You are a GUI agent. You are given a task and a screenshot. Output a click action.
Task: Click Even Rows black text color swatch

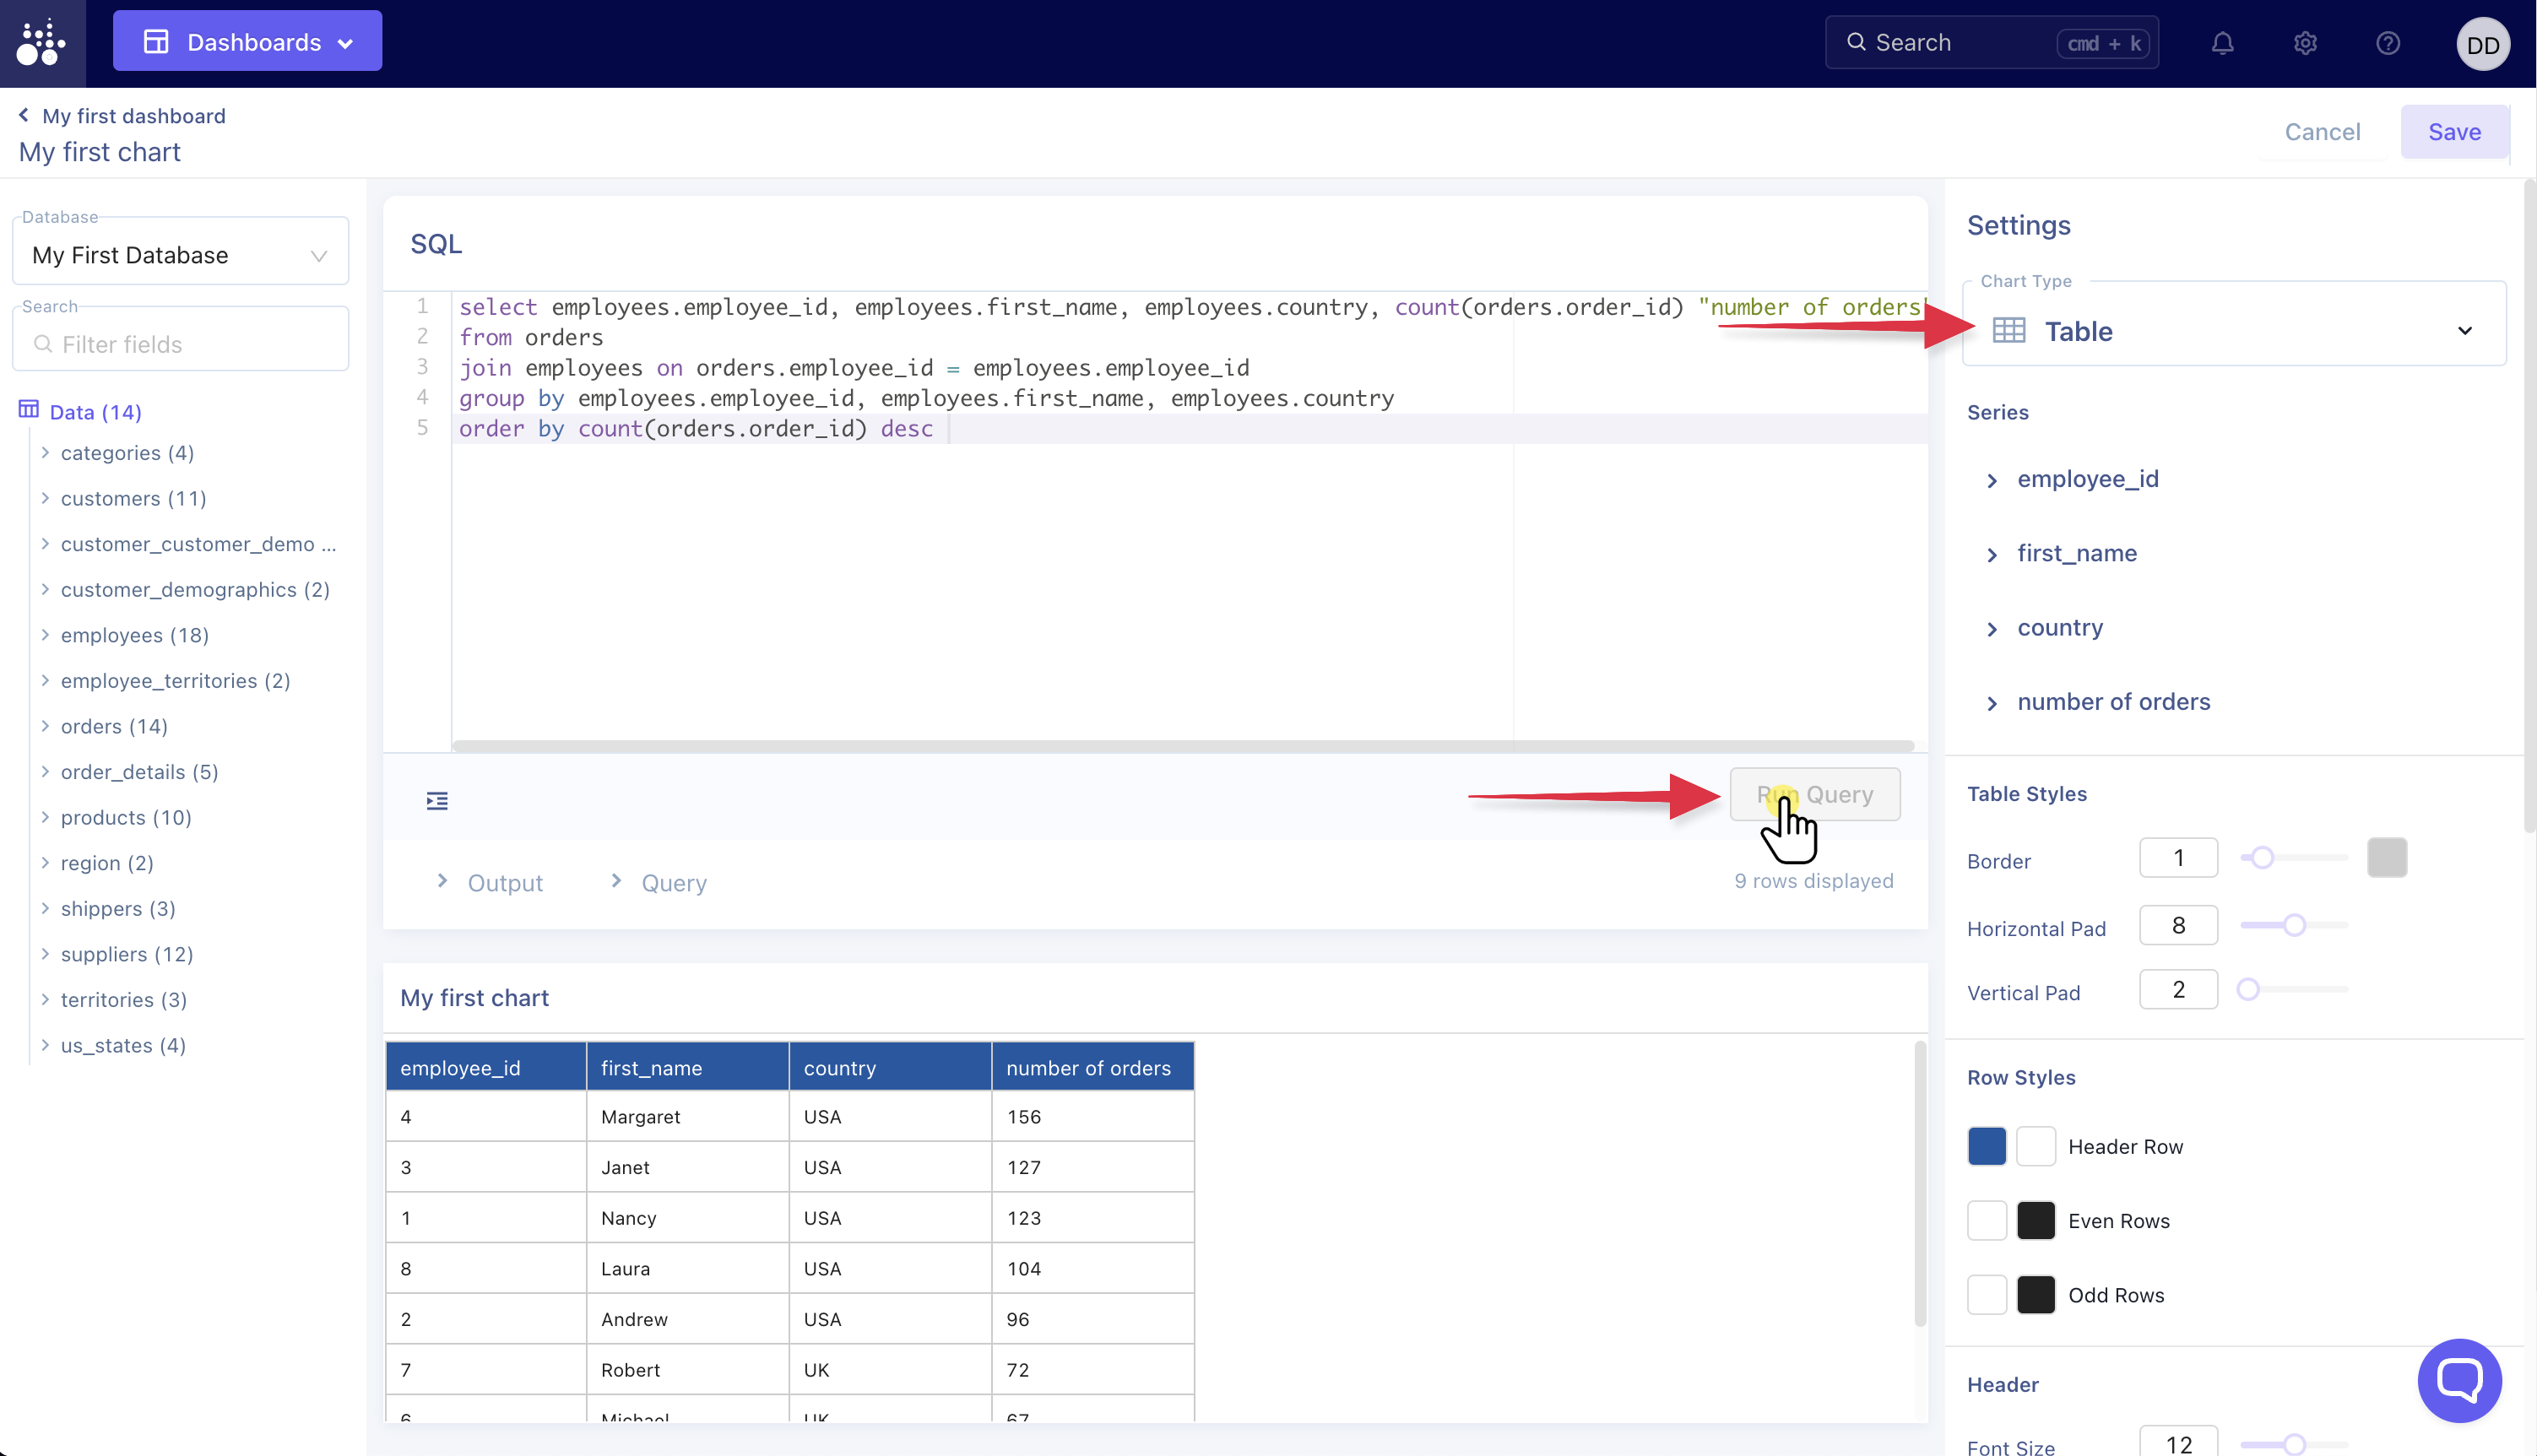coord(2035,1220)
